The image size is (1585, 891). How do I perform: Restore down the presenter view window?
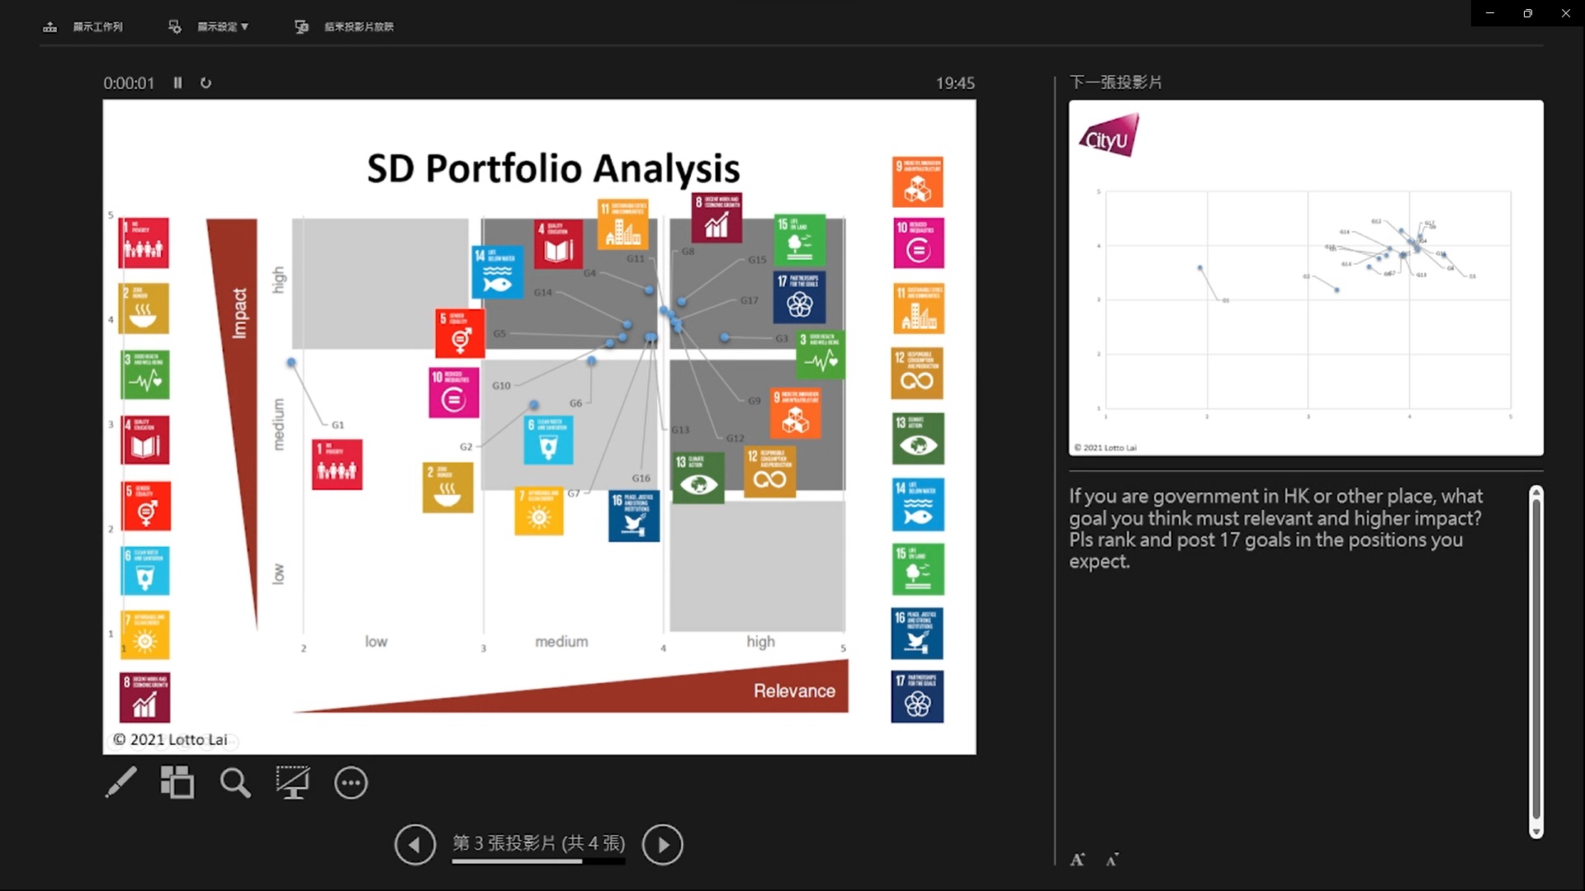pyautogui.click(x=1527, y=13)
